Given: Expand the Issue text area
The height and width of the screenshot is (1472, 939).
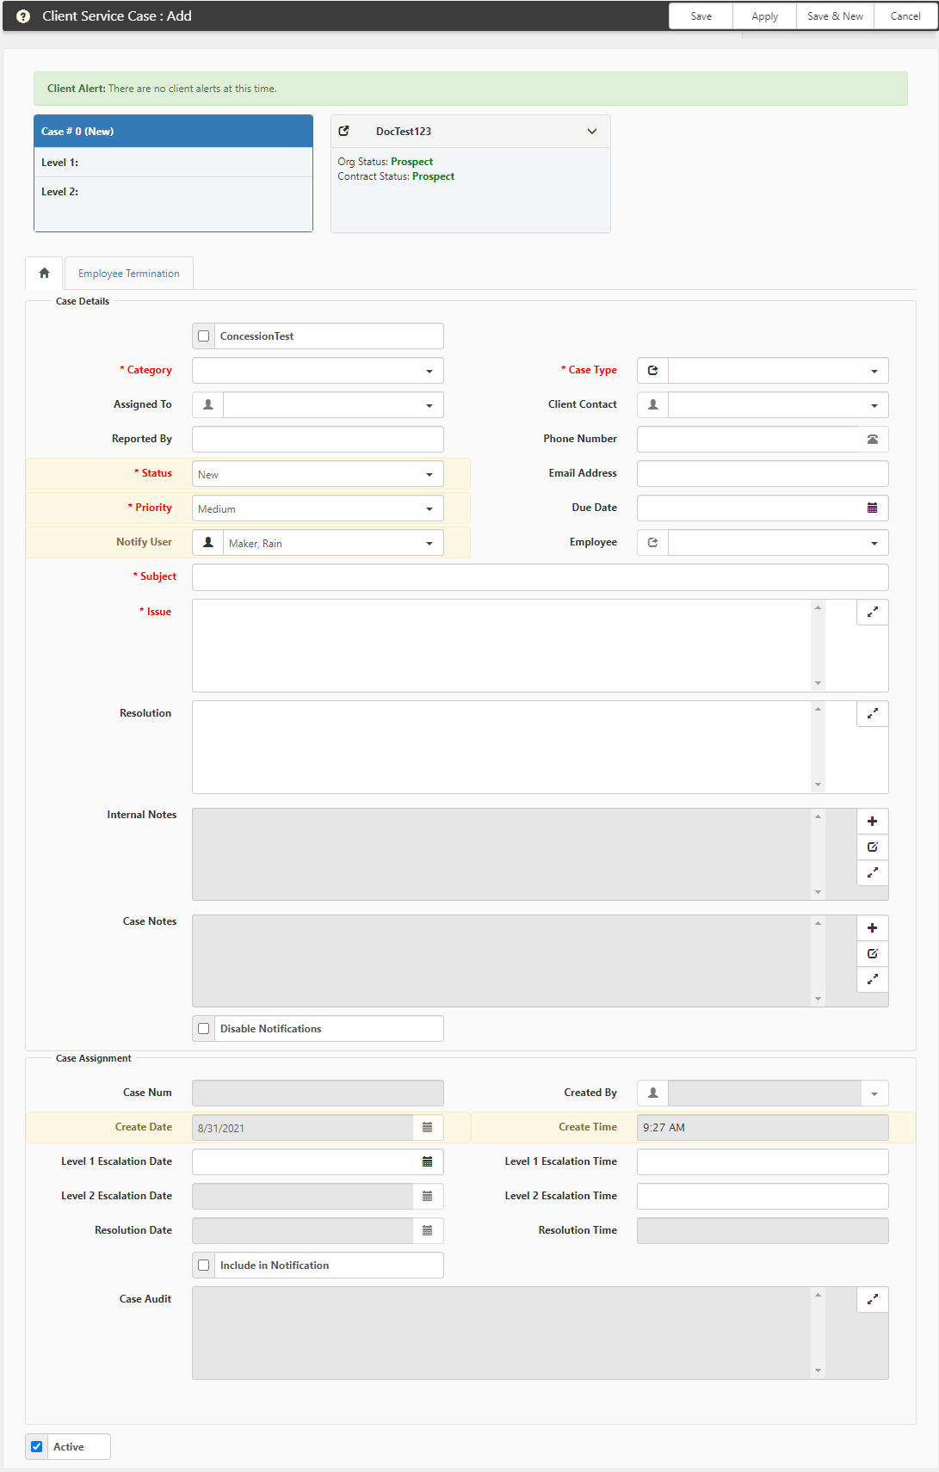Looking at the screenshot, I should pos(872,612).
